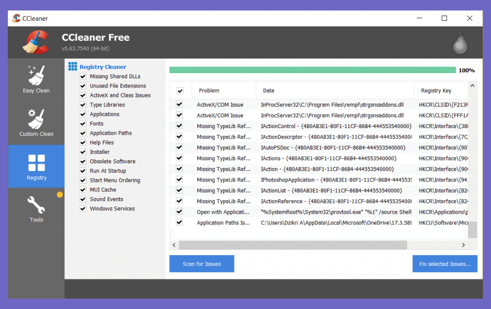Click the horizontal scroll right arrow

463,245
